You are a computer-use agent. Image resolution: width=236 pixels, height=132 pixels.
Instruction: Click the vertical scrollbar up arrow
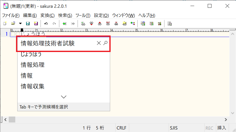[232, 34]
